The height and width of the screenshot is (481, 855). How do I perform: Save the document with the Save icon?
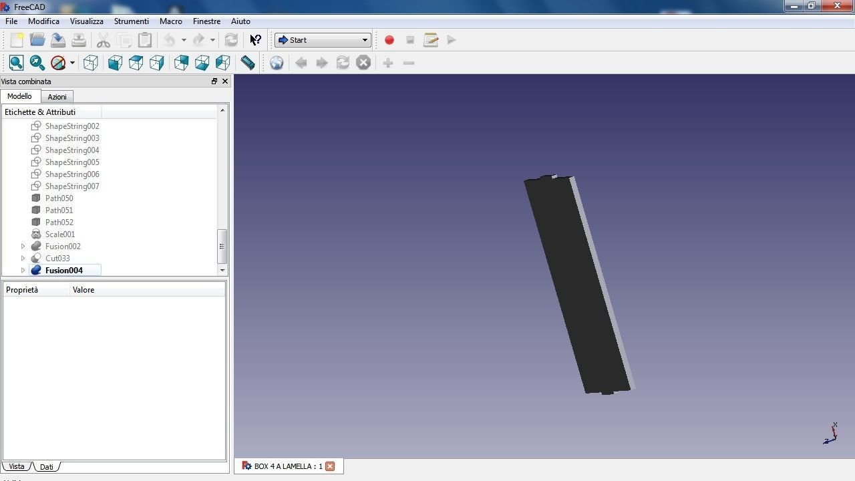[58, 40]
